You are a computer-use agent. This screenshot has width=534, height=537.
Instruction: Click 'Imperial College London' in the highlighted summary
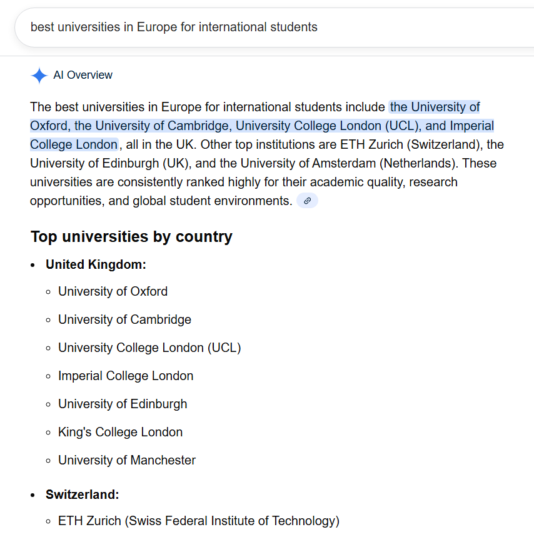[74, 144]
